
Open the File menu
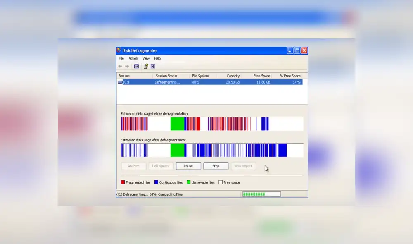point(121,58)
